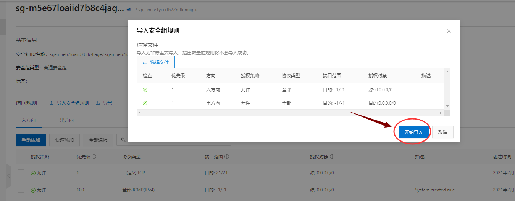Click the green check icon for the 出方向 rule

click(145, 103)
